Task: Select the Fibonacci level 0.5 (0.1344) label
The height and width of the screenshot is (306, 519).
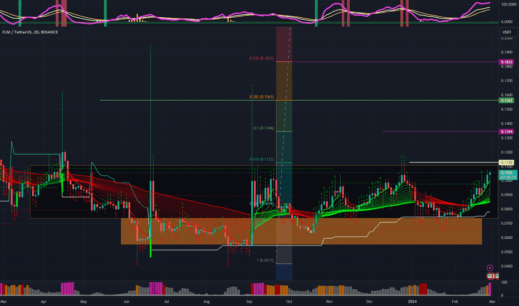Action: click(x=263, y=128)
